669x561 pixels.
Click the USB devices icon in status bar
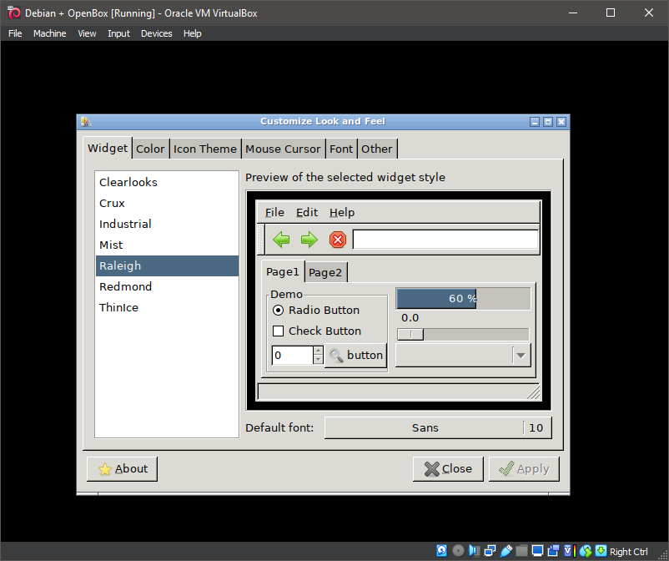pos(506,551)
